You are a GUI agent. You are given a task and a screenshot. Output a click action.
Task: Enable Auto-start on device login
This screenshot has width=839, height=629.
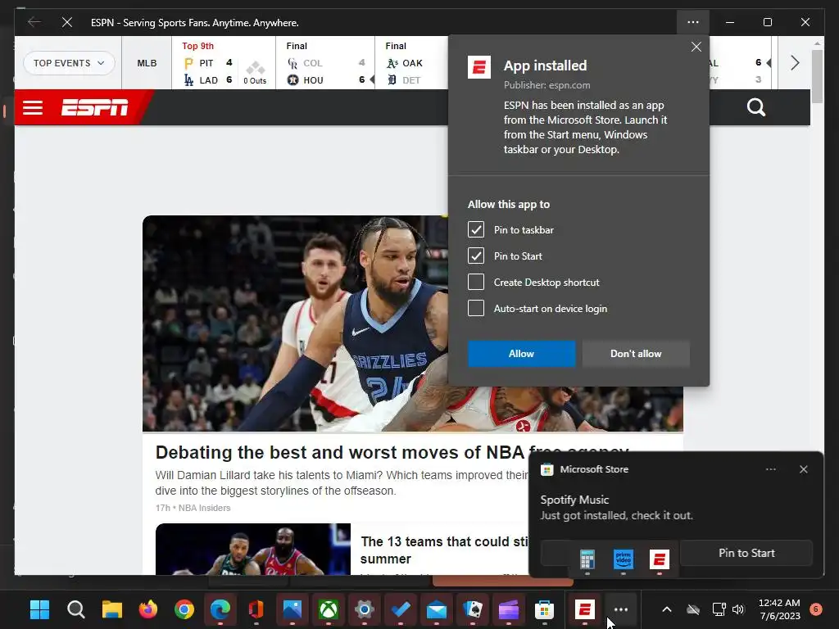coord(476,308)
